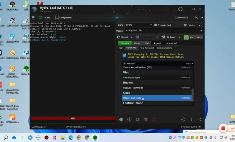Click the share icon in bottom toolbar
This screenshot has width=235, height=142.
point(199,120)
